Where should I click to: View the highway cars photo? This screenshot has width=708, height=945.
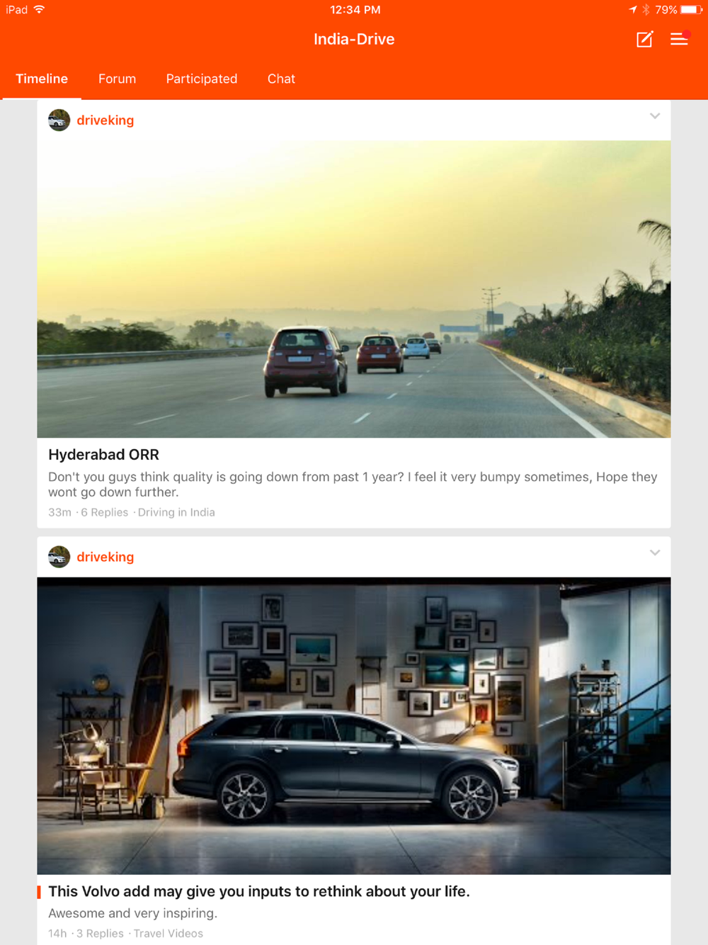pos(354,289)
